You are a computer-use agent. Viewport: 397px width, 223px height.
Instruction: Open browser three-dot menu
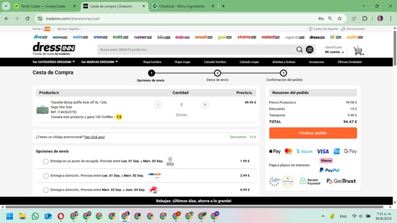391,19
